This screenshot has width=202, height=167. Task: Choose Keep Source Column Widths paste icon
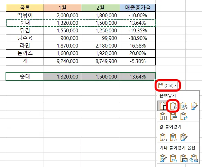pyautogui.click(x=173, y=116)
